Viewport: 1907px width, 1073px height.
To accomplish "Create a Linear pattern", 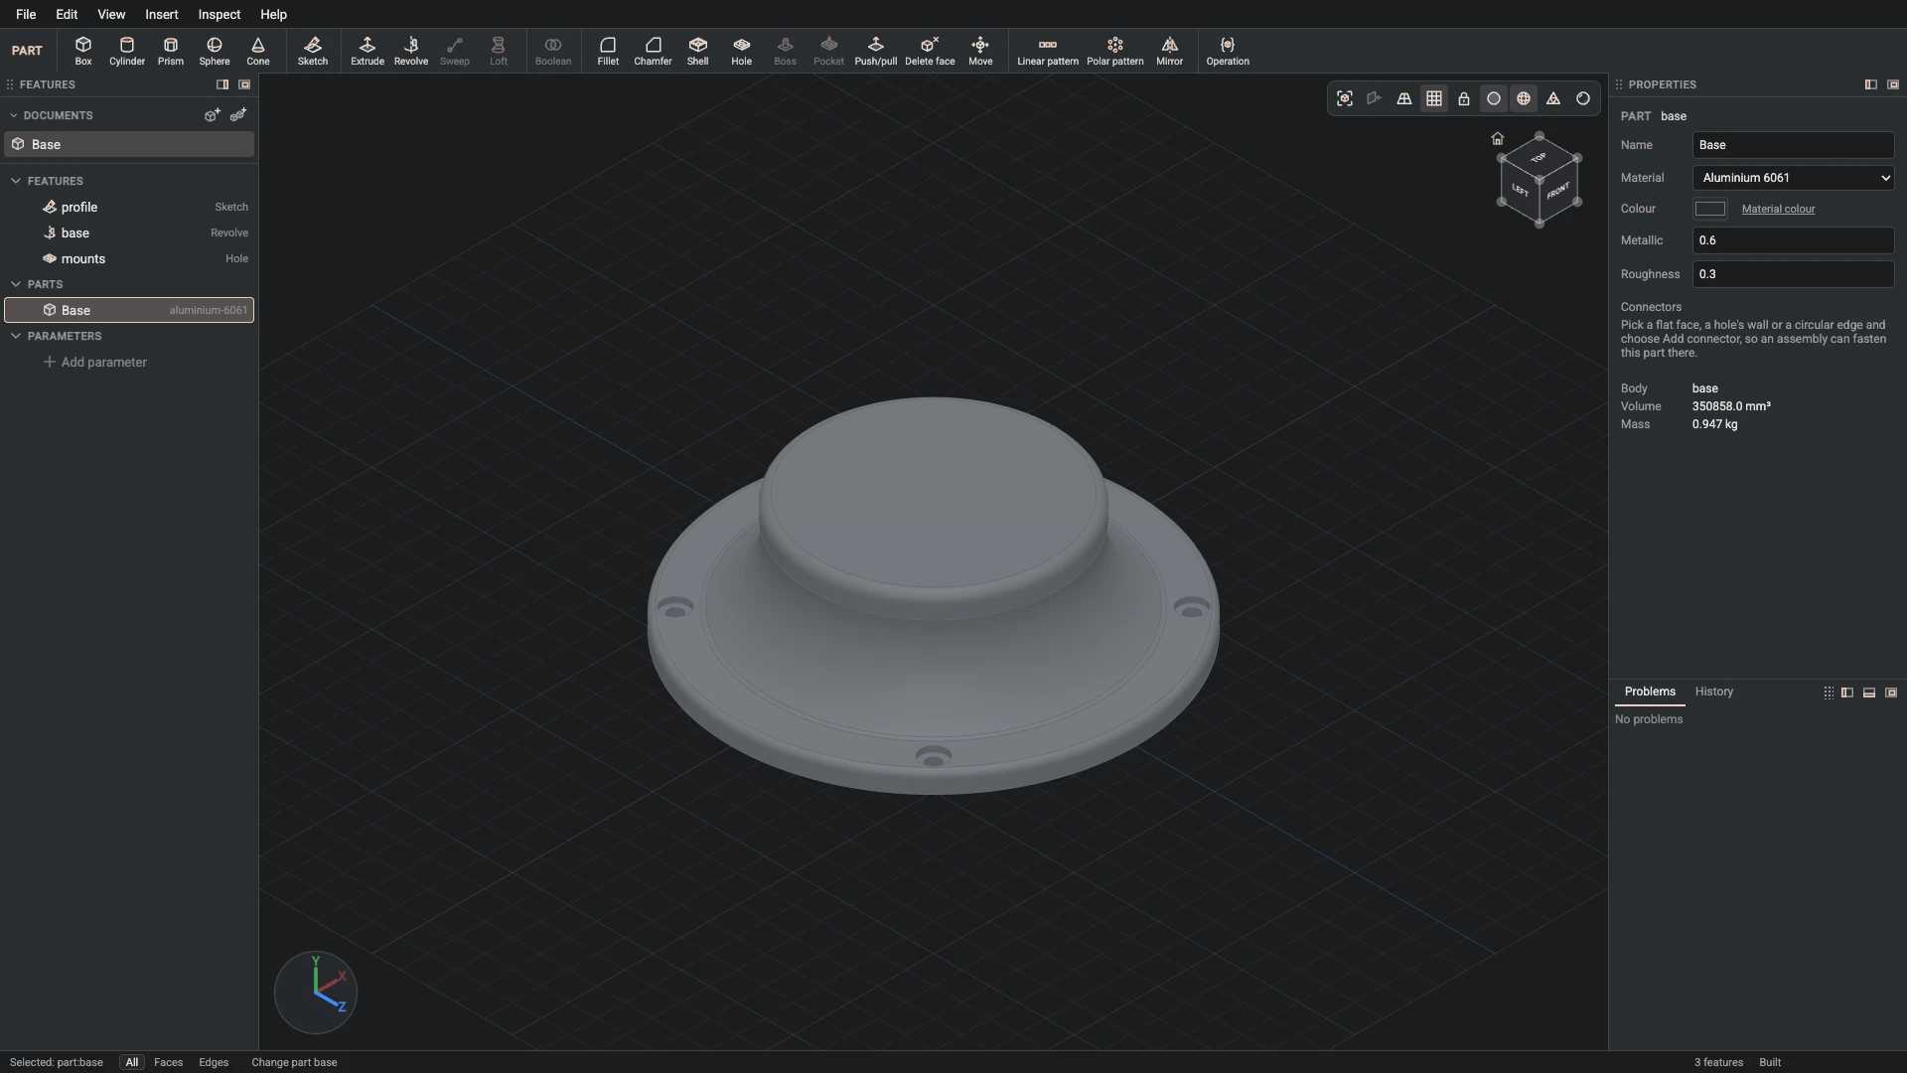I will point(1048,51).
